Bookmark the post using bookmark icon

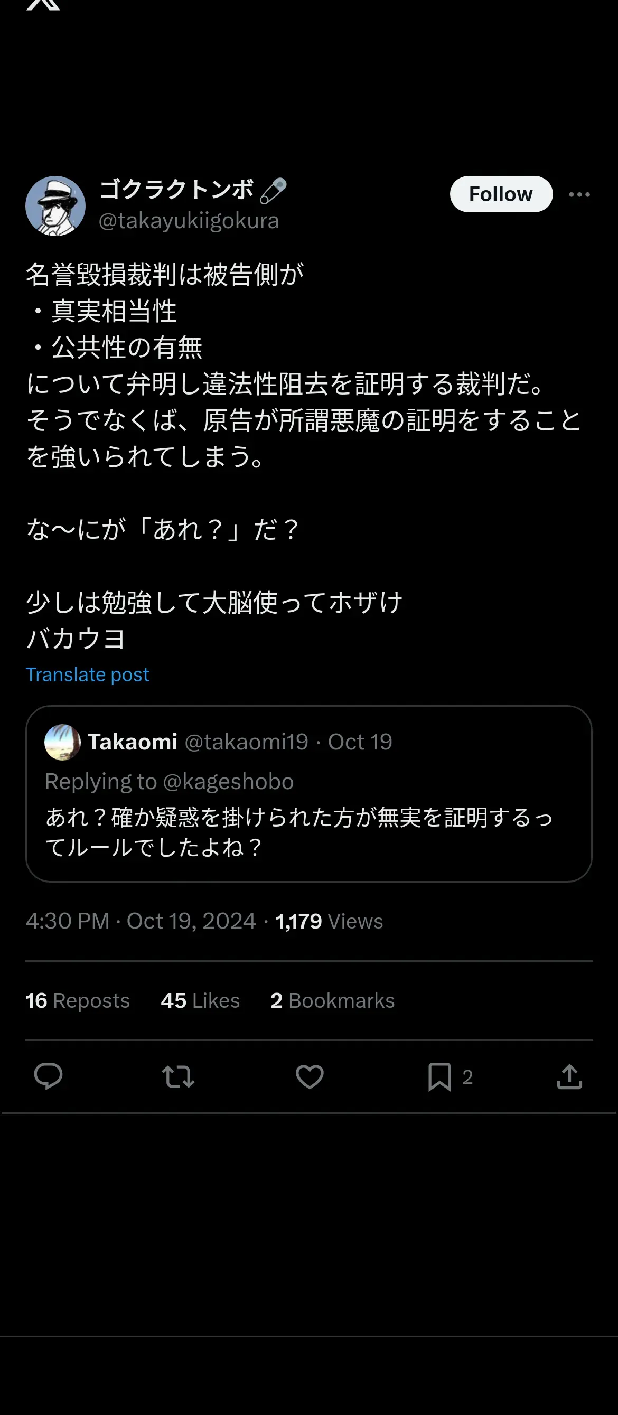(439, 1076)
